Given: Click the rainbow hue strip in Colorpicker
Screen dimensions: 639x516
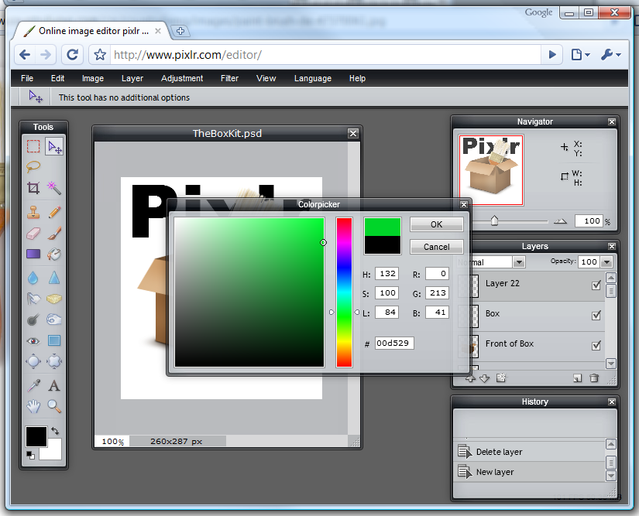Looking at the screenshot, I should 344,292.
